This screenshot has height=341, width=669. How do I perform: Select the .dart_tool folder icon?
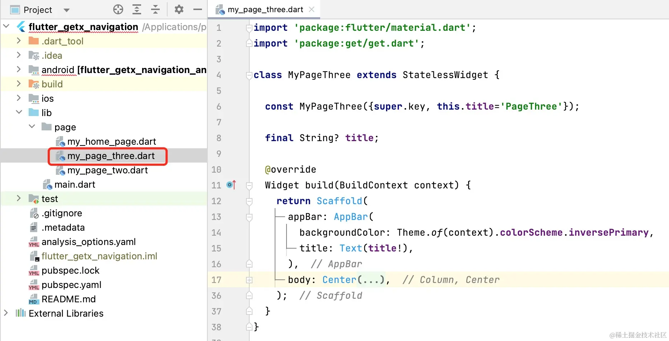pyautogui.click(x=34, y=41)
